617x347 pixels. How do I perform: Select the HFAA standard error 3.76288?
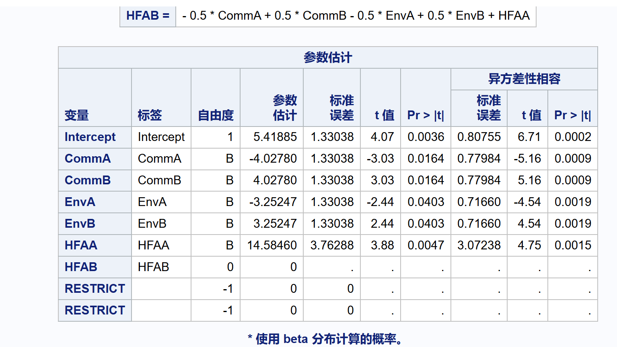(332, 245)
